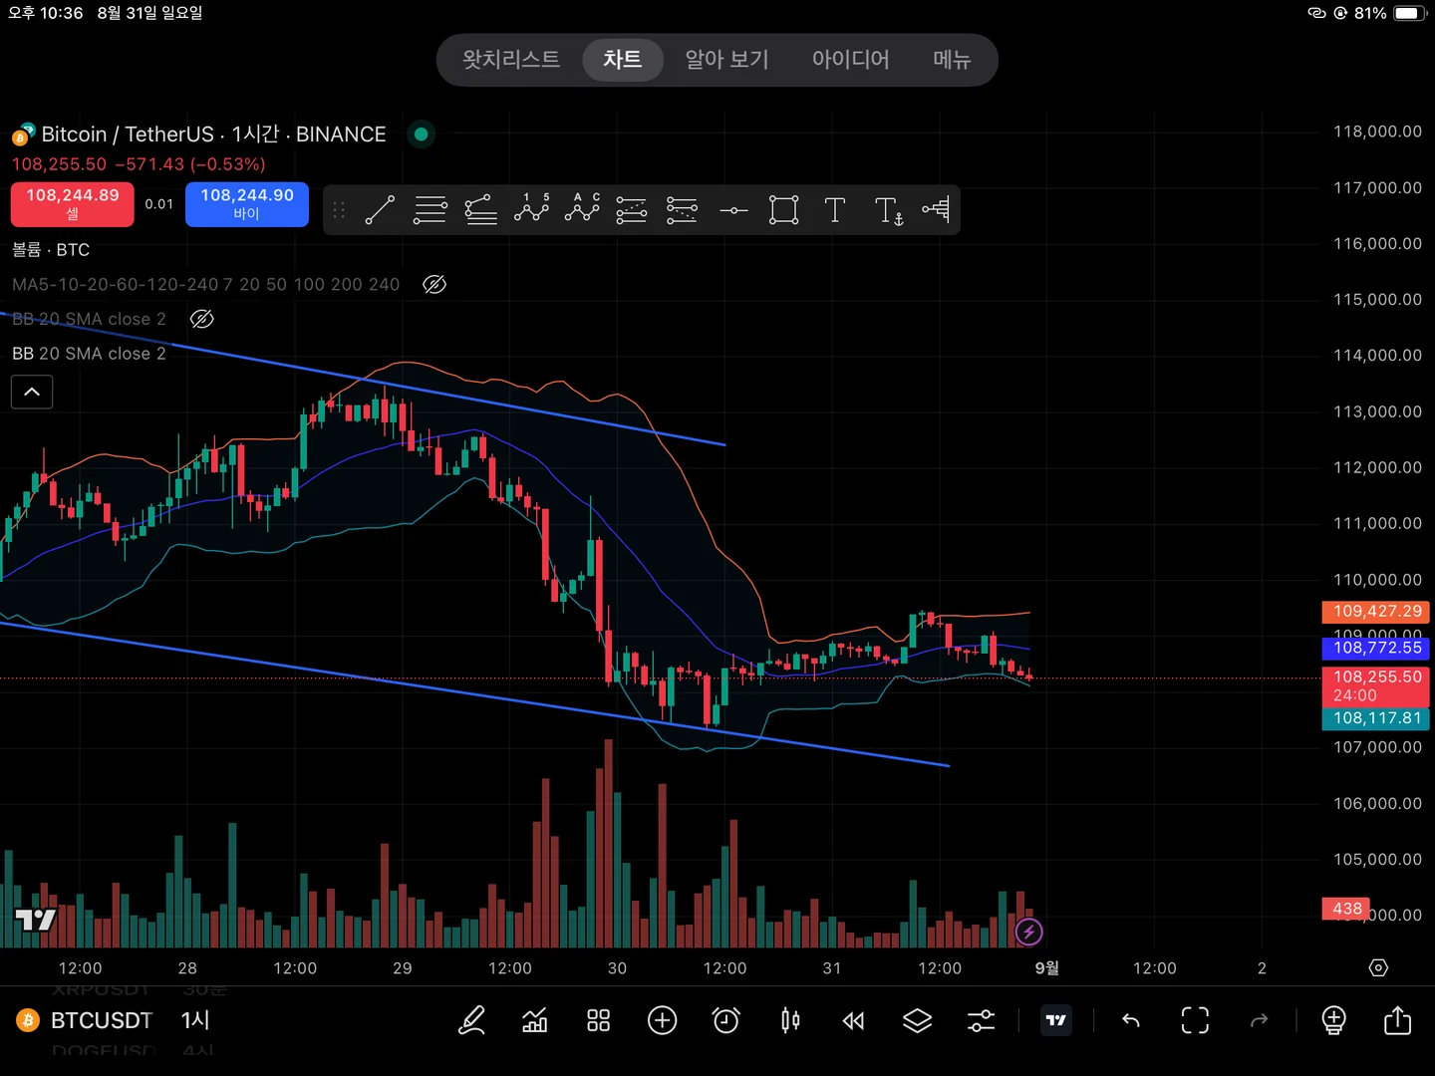Tap the red 108,244.89 sell button

coord(73,204)
